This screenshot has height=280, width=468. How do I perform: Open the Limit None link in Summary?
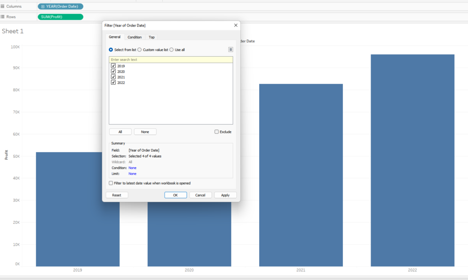(x=133, y=174)
